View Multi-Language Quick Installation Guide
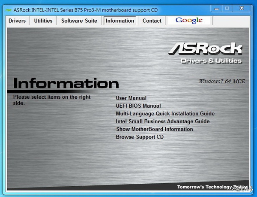The image size is (257, 197). 165,114
